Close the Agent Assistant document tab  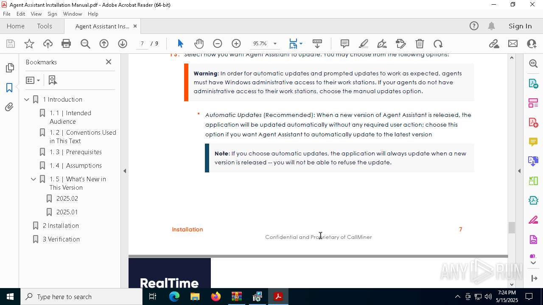coord(135,26)
